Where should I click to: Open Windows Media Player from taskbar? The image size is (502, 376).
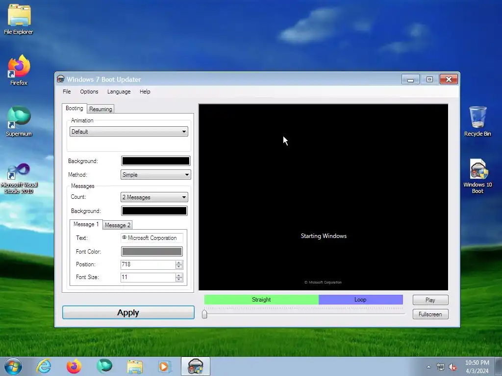[165, 366]
